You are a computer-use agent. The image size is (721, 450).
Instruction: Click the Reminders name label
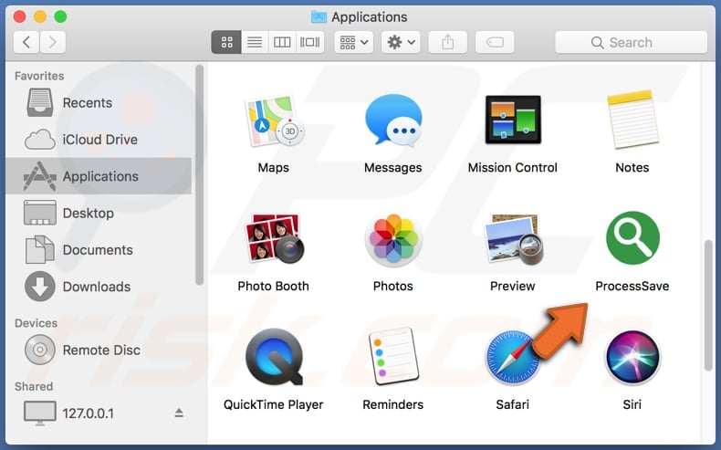(393, 404)
